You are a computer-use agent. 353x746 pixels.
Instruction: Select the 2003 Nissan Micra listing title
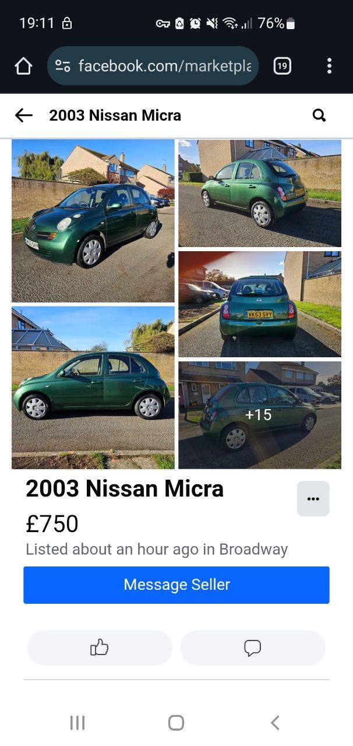(125, 488)
